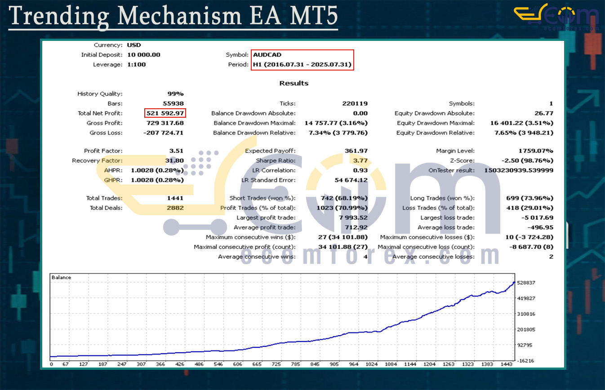This screenshot has height=390, width=605.
Task: Click the History Quality 99% value
Action: point(176,94)
